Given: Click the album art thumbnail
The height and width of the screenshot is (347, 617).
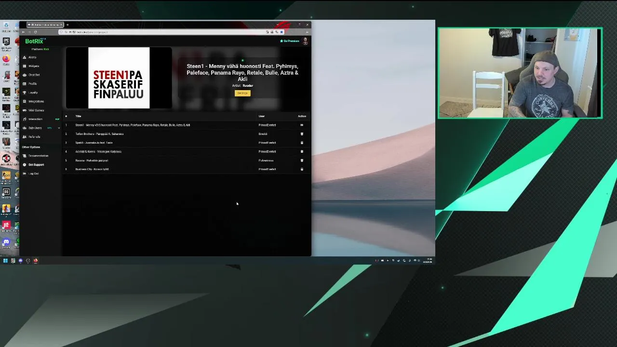Looking at the screenshot, I should click(x=119, y=78).
